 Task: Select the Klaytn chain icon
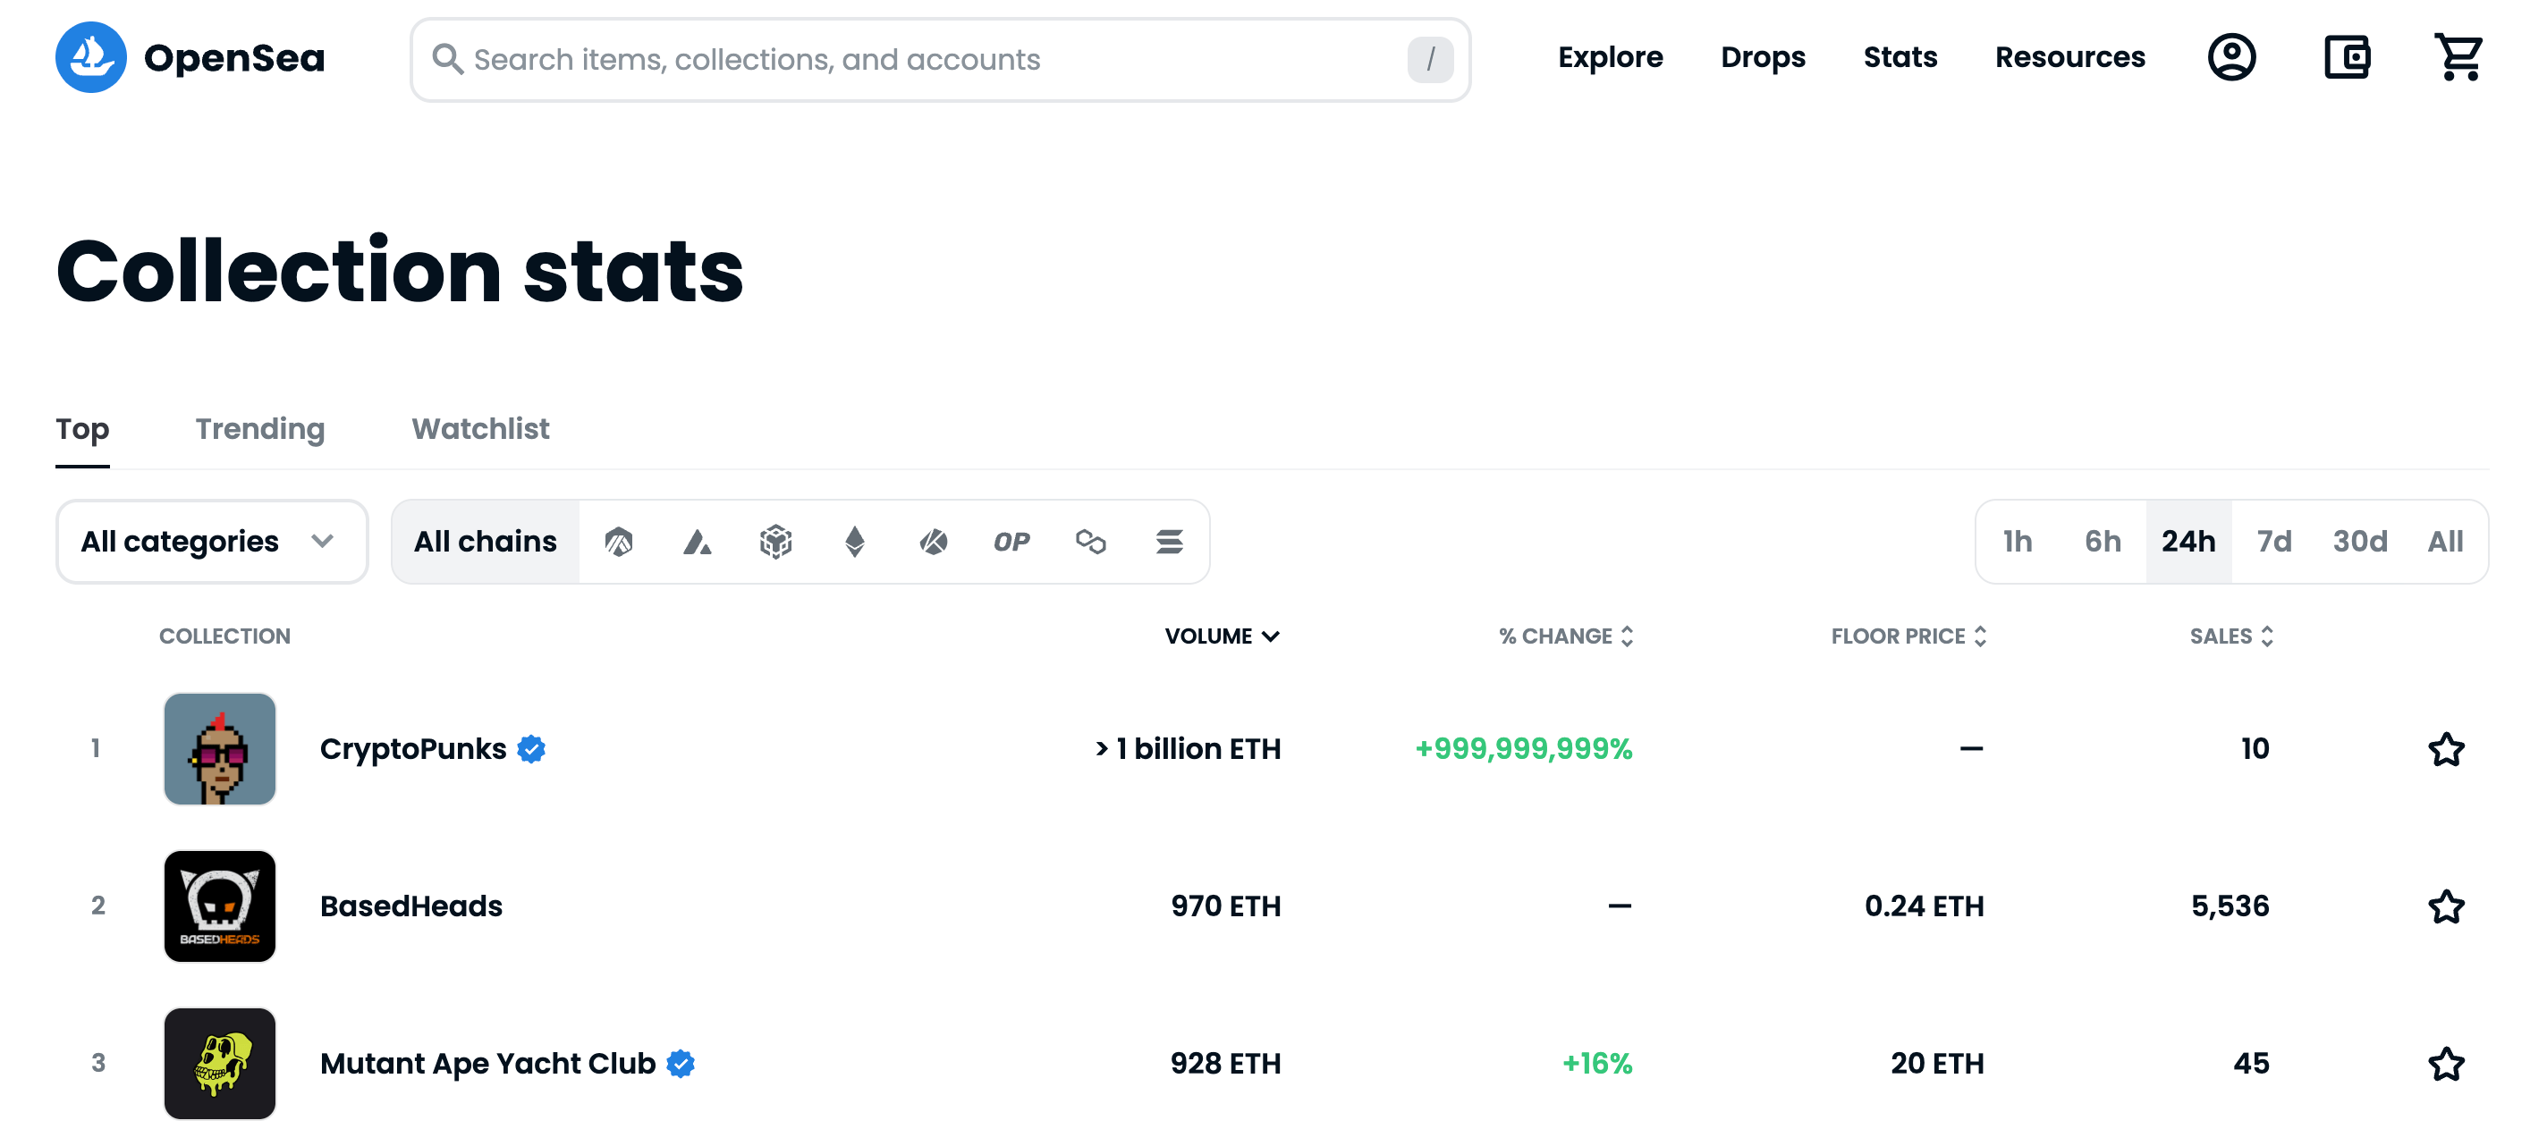point(934,542)
